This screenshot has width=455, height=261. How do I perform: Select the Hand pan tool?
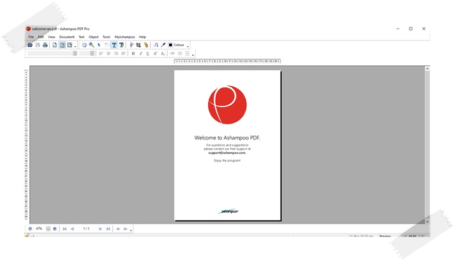[x=84, y=45]
